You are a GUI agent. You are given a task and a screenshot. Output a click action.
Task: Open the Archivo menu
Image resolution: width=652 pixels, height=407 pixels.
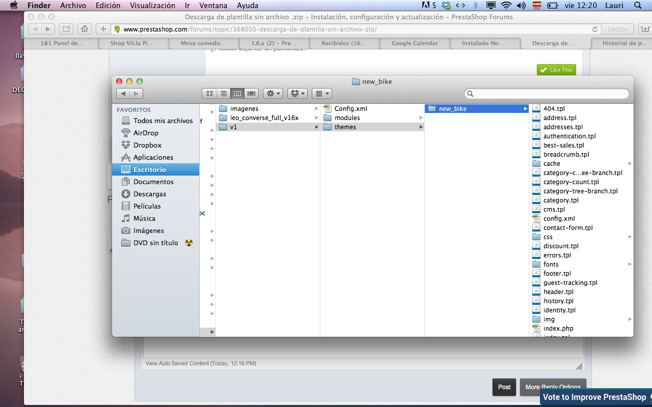[x=73, y=6]
